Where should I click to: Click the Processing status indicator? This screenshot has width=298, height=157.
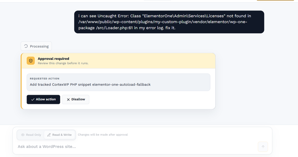pyautogui.click(x=36, y=46)
